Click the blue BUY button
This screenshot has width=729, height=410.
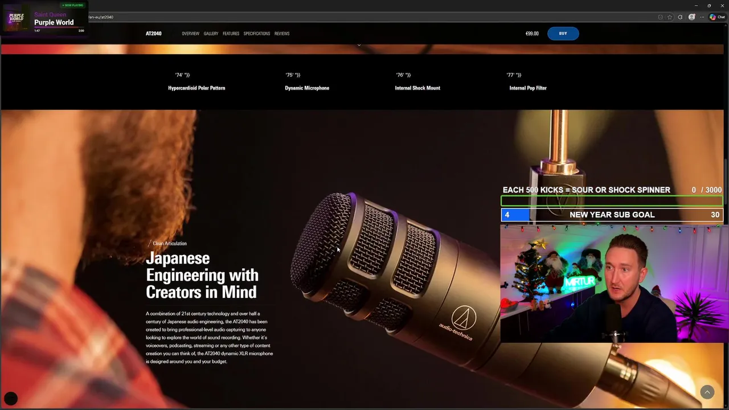pos(563,34)
